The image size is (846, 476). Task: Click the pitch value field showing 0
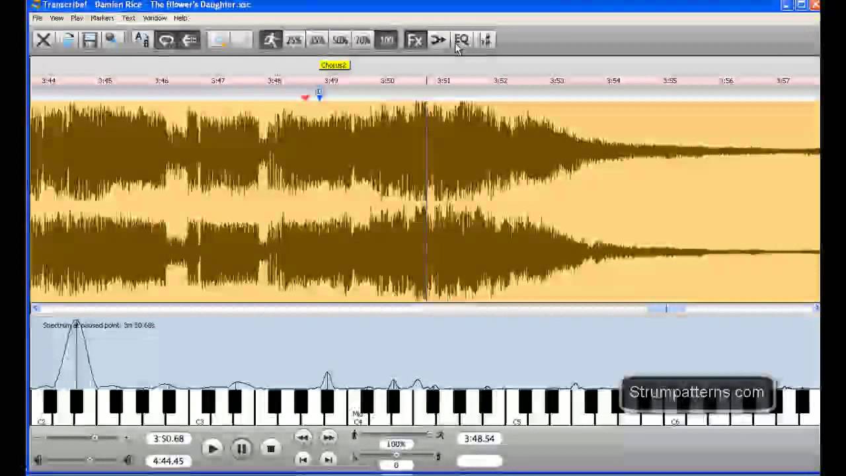(396, 465)
